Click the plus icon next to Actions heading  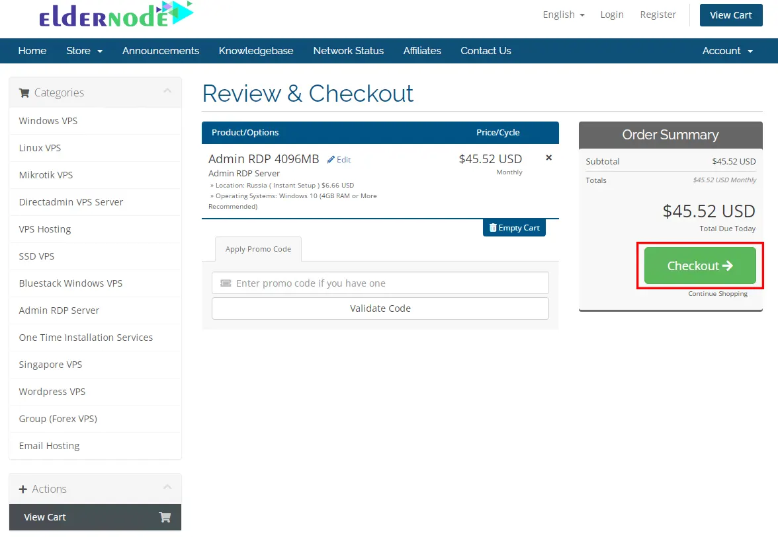click(x=24, y=489)
